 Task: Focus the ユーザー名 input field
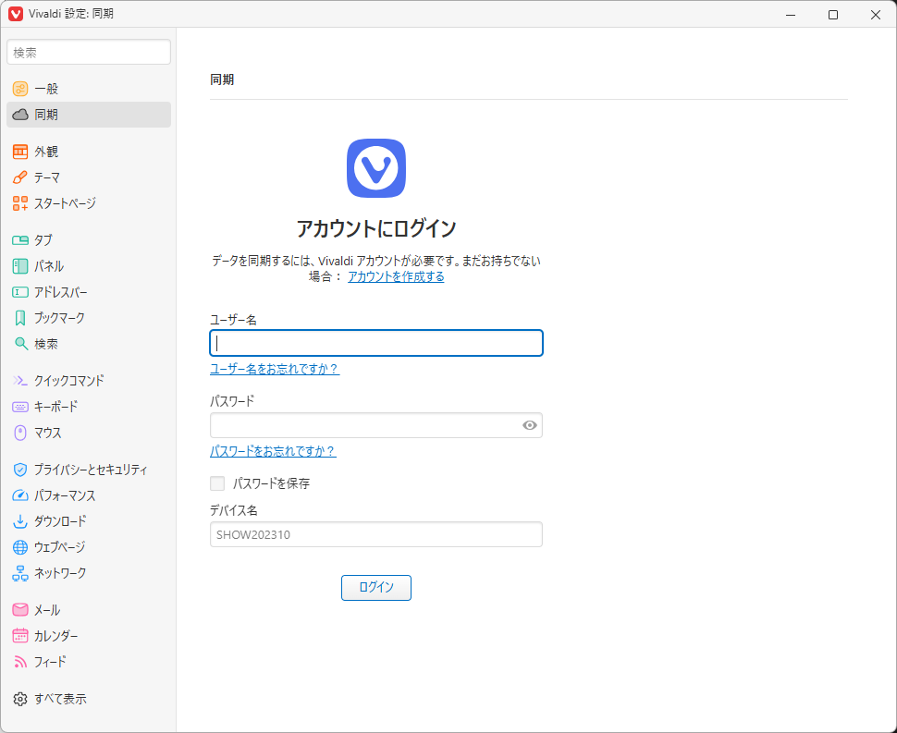(376, 343)
